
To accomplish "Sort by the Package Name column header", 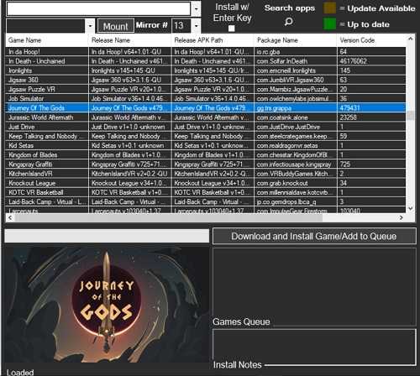I will (296, 40).
